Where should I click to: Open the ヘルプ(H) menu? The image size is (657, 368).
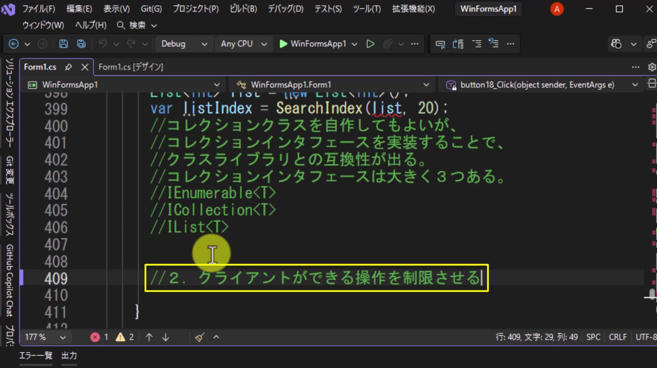tap(91, 25)
